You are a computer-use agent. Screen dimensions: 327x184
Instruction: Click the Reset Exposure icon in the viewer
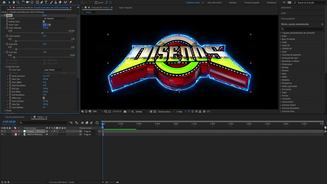click(204, 111)
